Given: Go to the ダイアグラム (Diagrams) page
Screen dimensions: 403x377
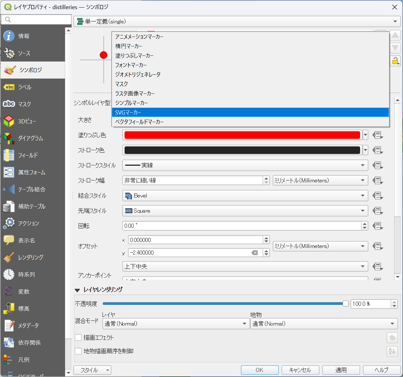Looking at the screenshot, I should (30, 138).
